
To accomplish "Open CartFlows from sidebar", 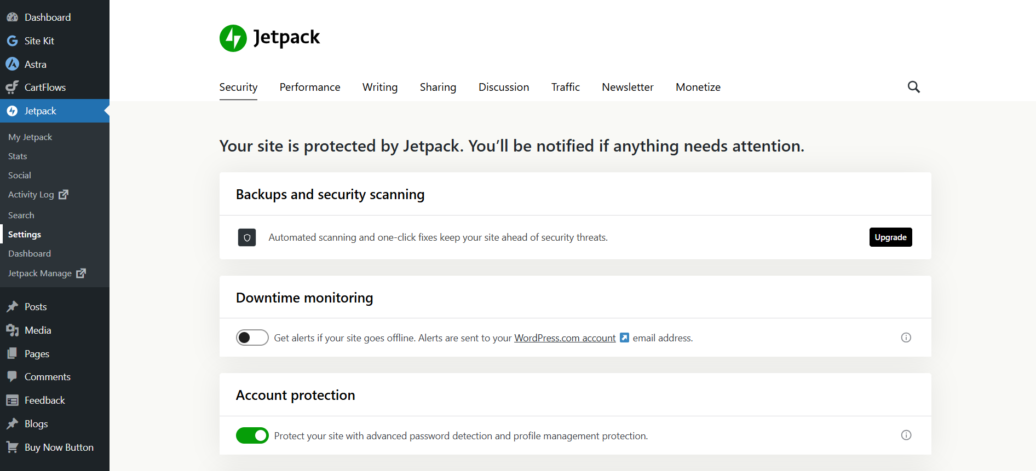I will pos(45,88).
